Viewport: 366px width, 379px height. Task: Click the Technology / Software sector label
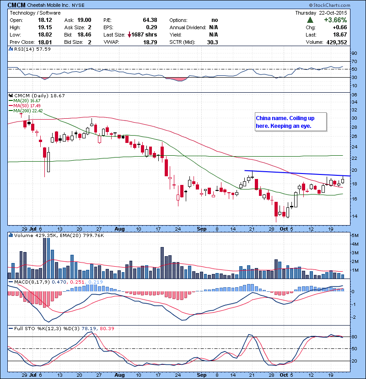[x=35, y=13]
